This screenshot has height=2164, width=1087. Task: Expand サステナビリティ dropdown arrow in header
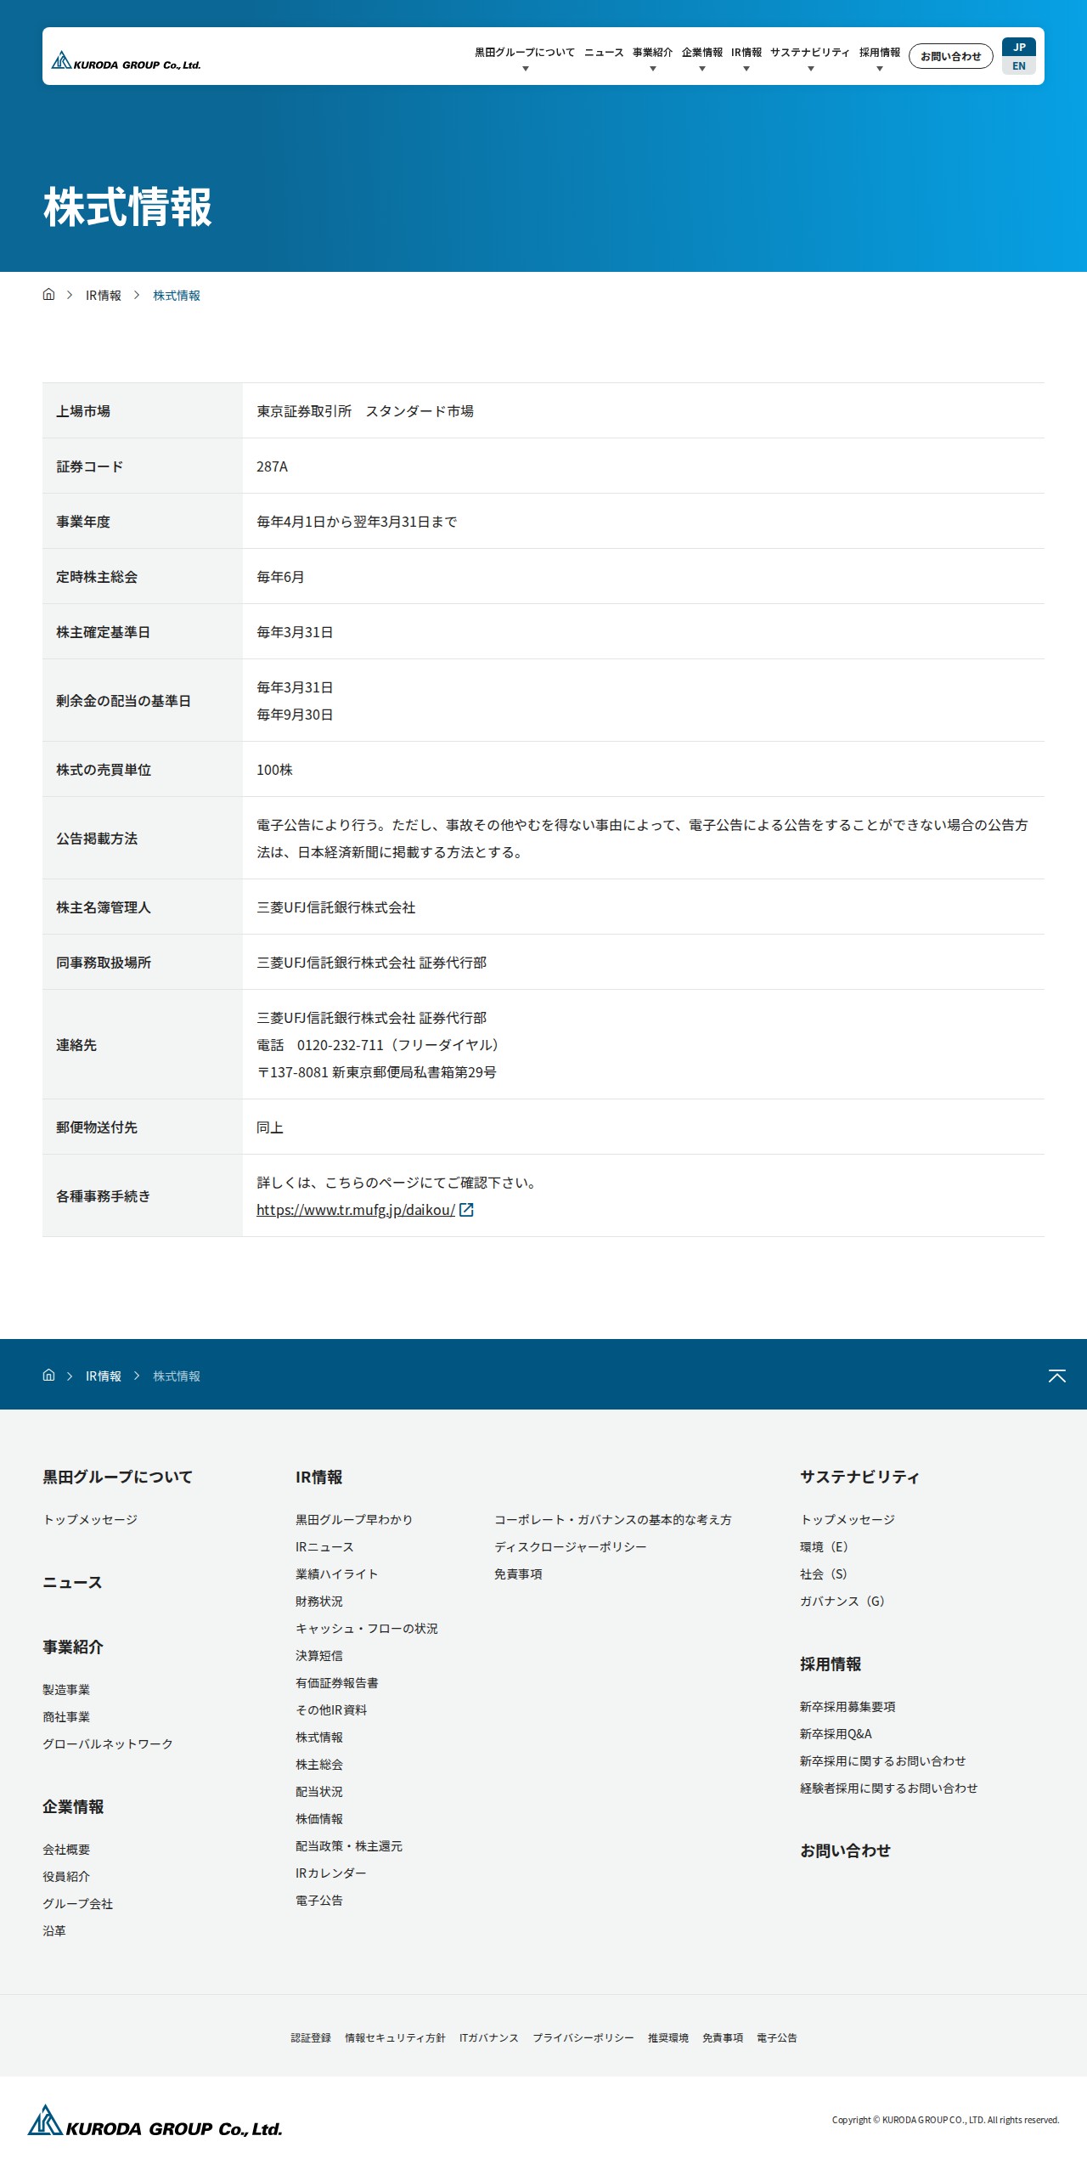810,69
